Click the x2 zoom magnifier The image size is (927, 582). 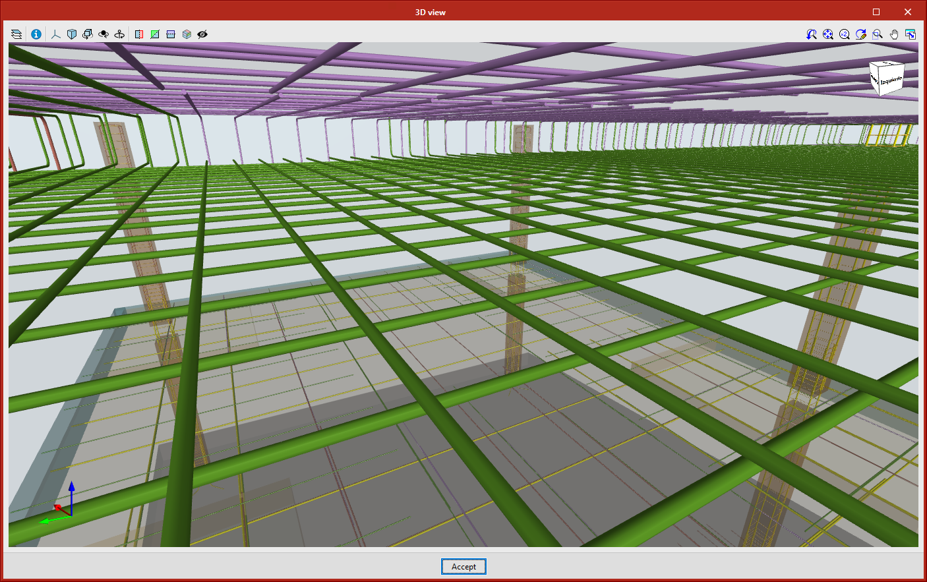[845, 34]
